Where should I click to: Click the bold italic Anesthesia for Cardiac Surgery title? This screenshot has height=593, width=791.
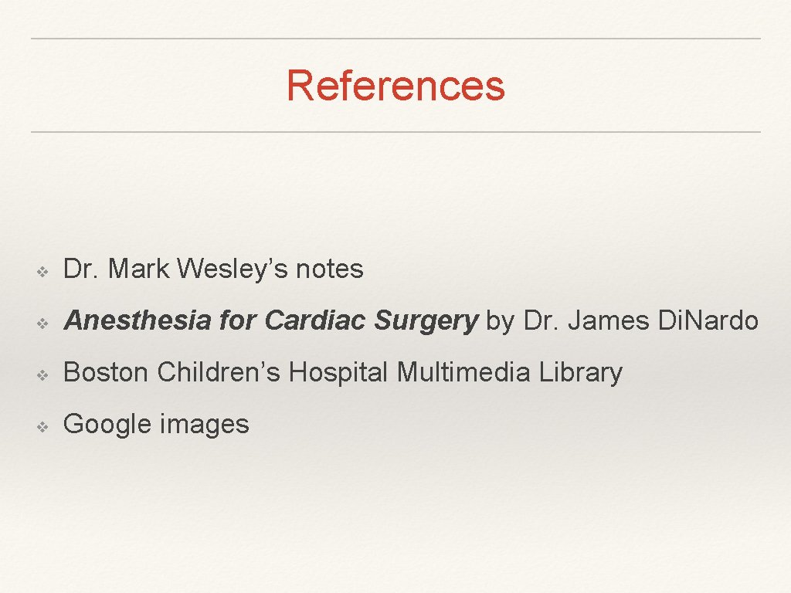(270, 320)
